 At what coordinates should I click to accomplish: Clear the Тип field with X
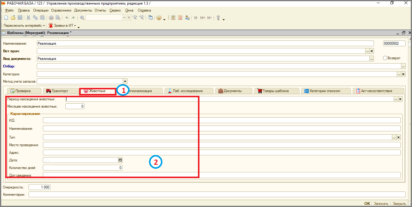[x=399, y=137]
